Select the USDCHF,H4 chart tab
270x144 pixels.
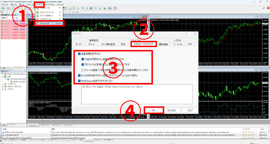pyautogui.click(x=45, y=126)
